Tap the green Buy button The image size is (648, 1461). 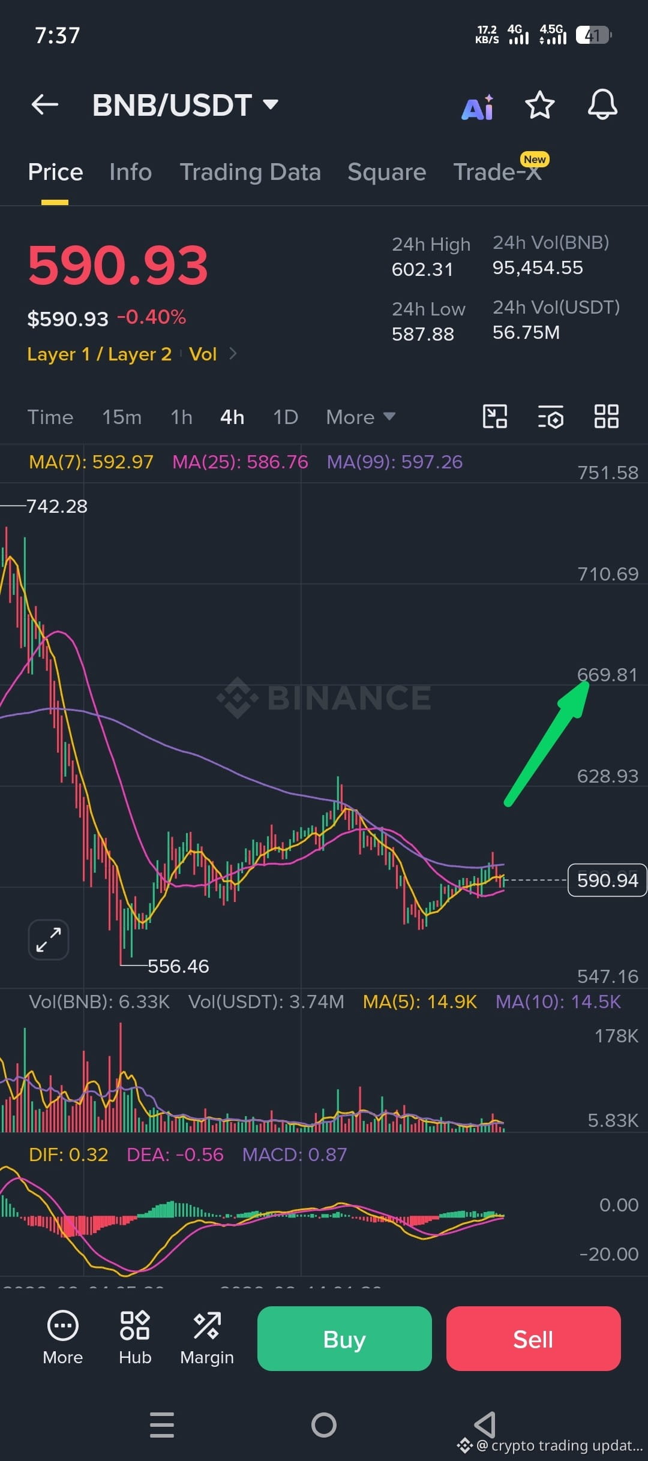coord(344,1339)
